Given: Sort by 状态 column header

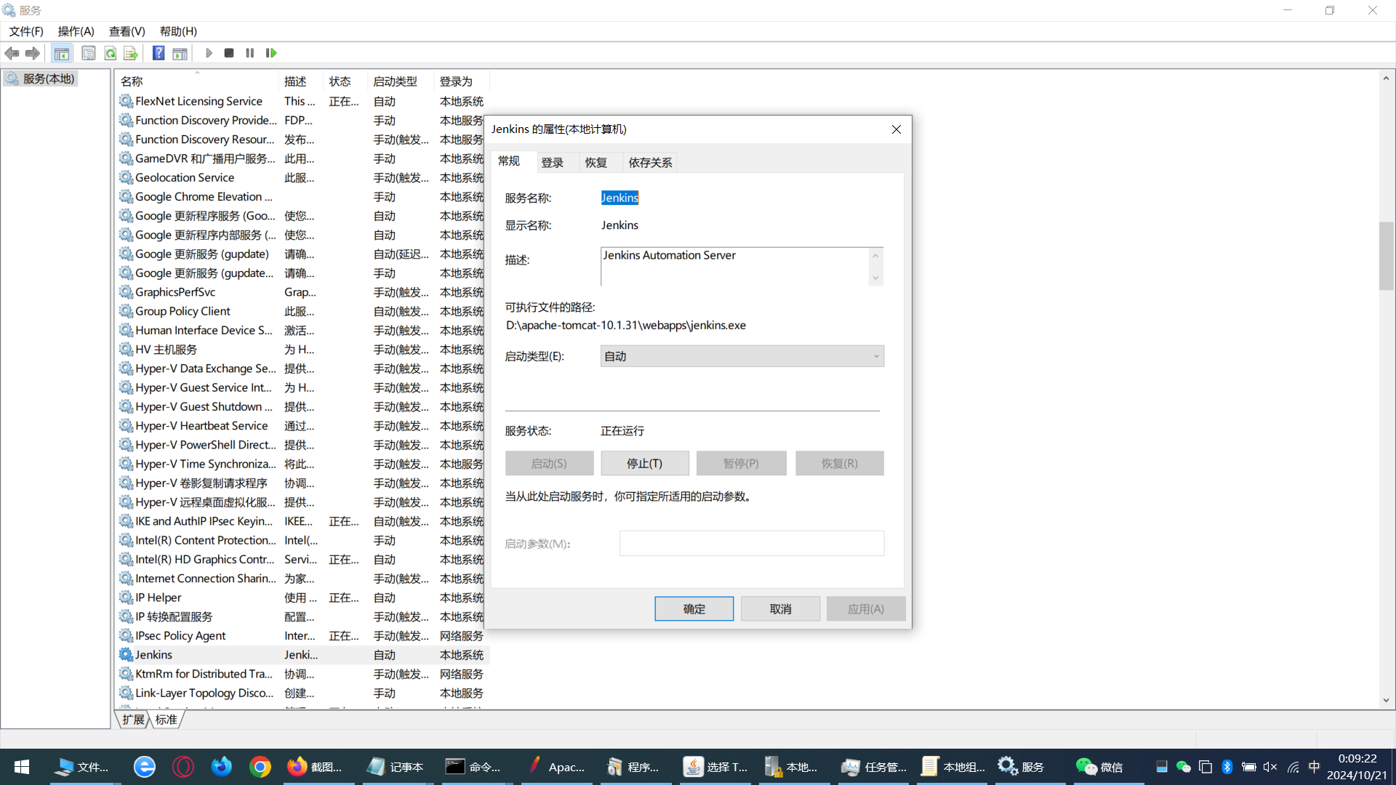Looking at the screenshot, I should (345, 81).
